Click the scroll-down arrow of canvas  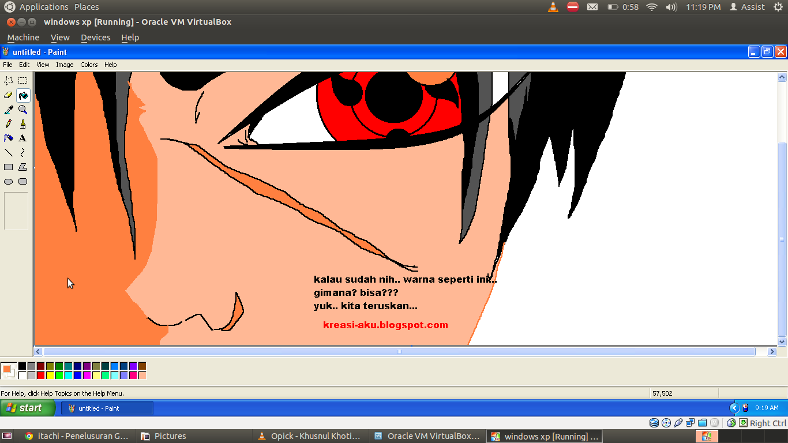782,342
